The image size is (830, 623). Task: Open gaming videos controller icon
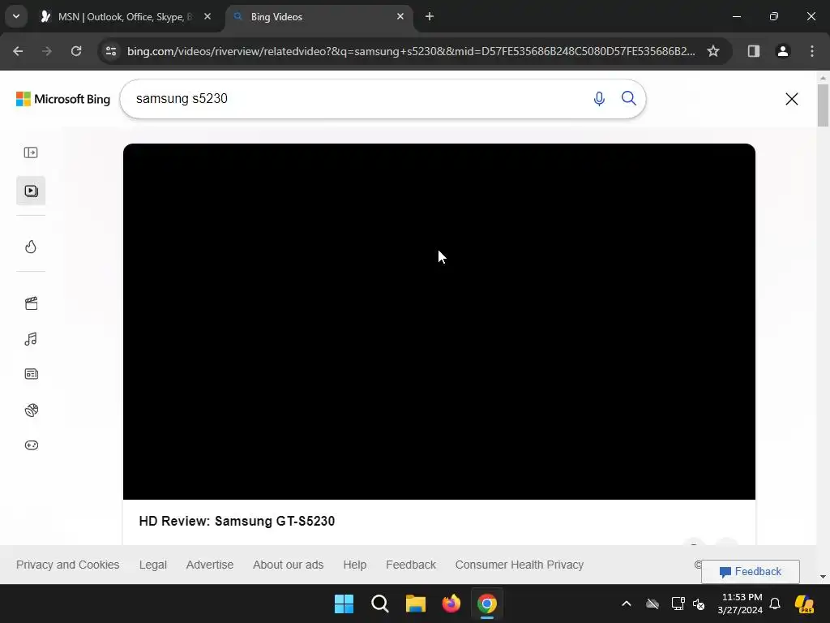(x=32, y=445)
